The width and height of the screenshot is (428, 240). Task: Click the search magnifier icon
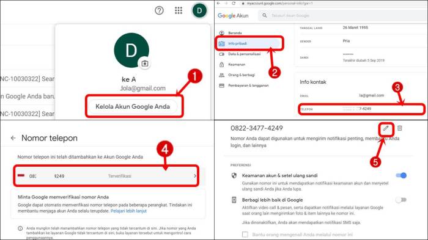[x=265, y=15]
